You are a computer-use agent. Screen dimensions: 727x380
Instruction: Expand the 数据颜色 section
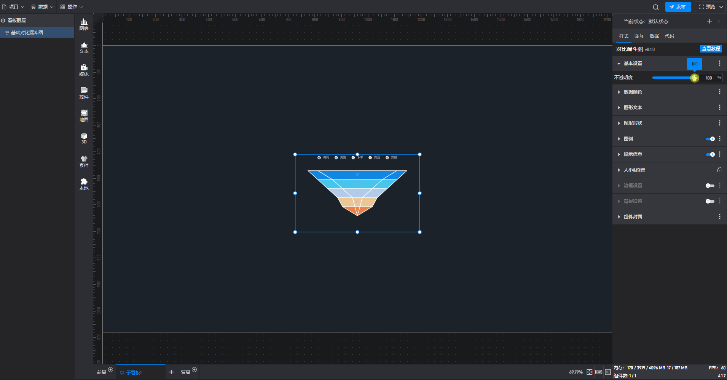(633, 92)
